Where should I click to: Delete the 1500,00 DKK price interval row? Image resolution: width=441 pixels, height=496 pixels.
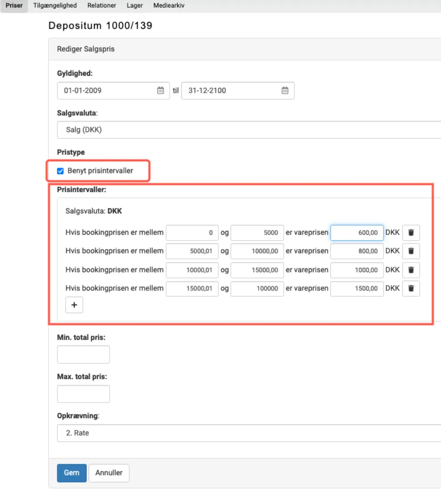(x=411, y=288)
